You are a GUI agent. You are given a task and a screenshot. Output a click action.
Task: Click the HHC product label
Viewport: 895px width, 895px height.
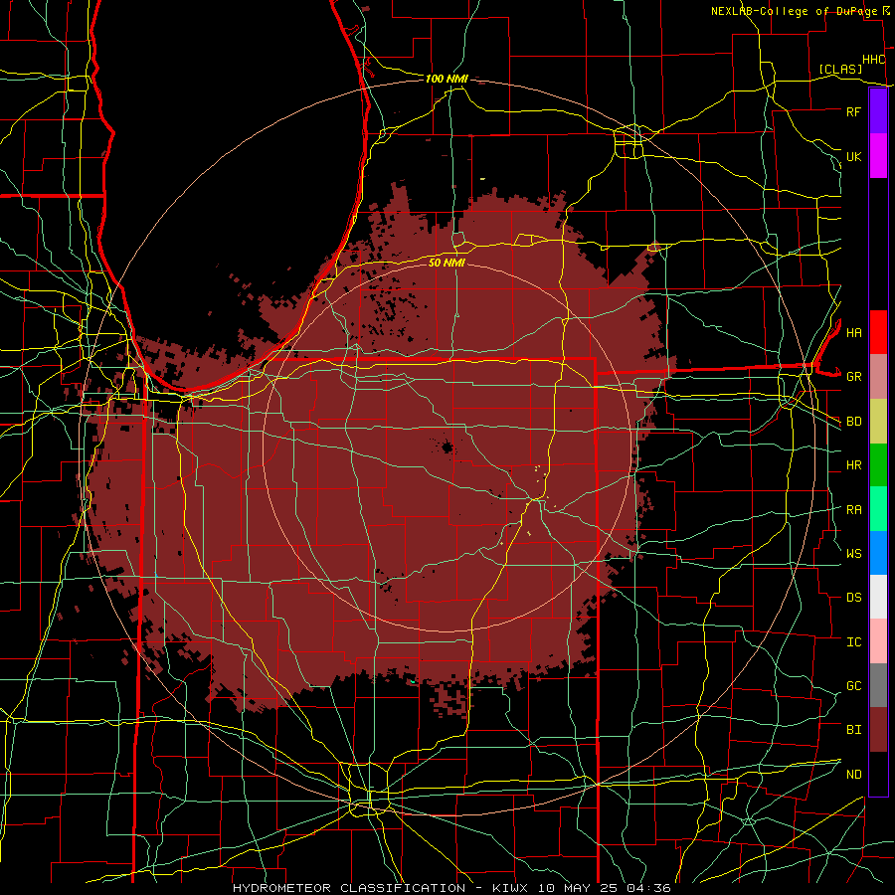pyautogui.click(x=873, y=60)
